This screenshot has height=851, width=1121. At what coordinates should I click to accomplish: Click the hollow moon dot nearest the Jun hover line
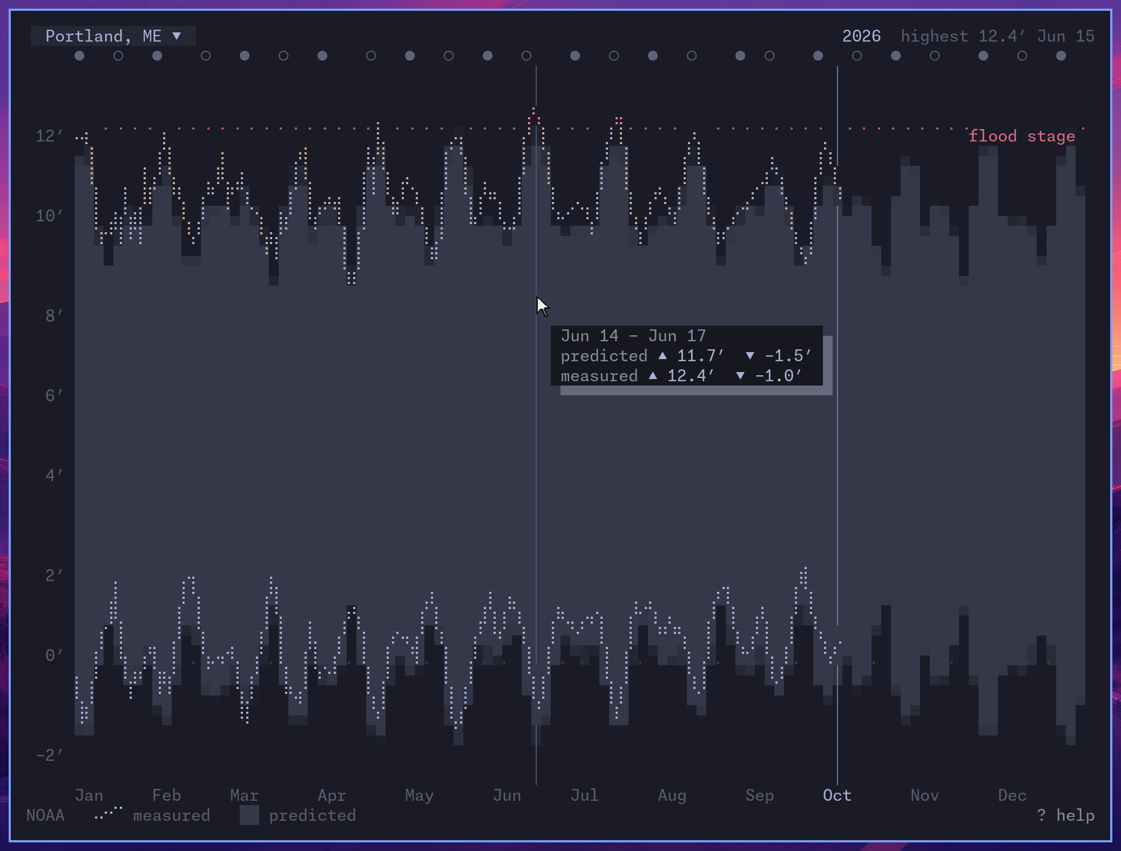pos(526,56)
